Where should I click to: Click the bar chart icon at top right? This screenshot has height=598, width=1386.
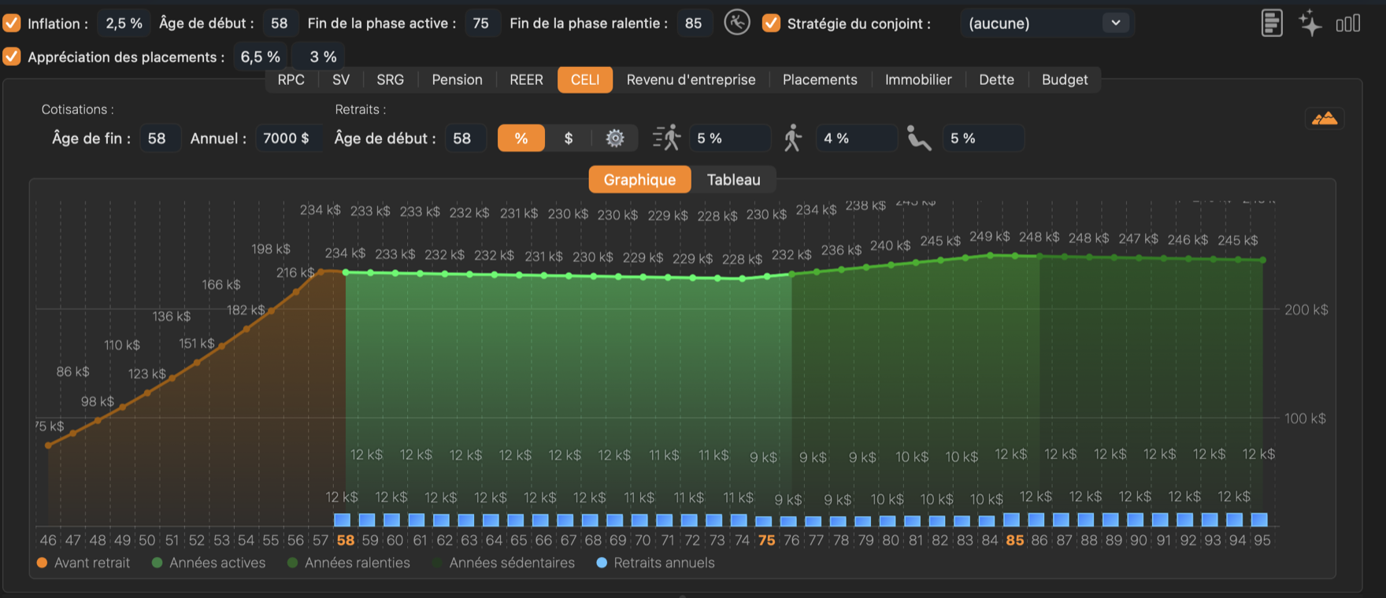coord(1348,24)
